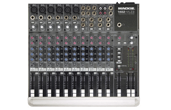This screenshot has width=171, height=110.
Task: Toggle the channel 4 low cut switch
Action: tap(58, 22)
